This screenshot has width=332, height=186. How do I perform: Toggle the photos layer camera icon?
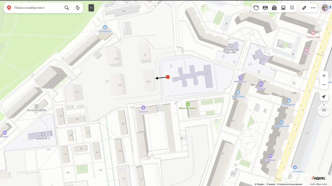[x=274, y=8]
